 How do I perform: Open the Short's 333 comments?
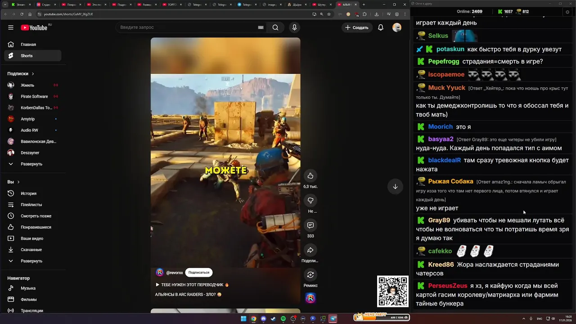click(x=310, y=225)
